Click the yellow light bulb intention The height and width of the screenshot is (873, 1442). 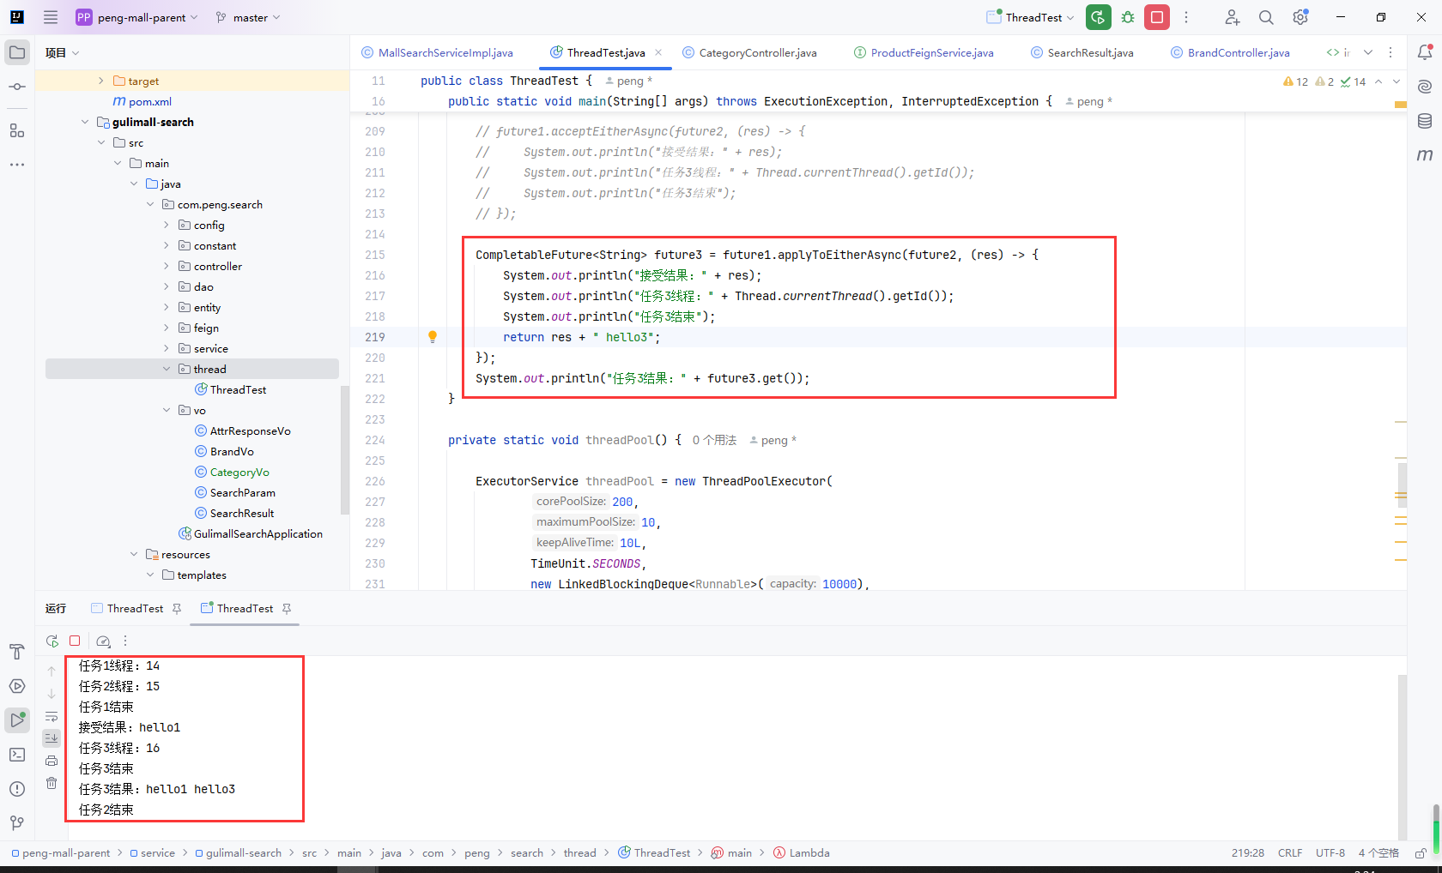[433, 337]
